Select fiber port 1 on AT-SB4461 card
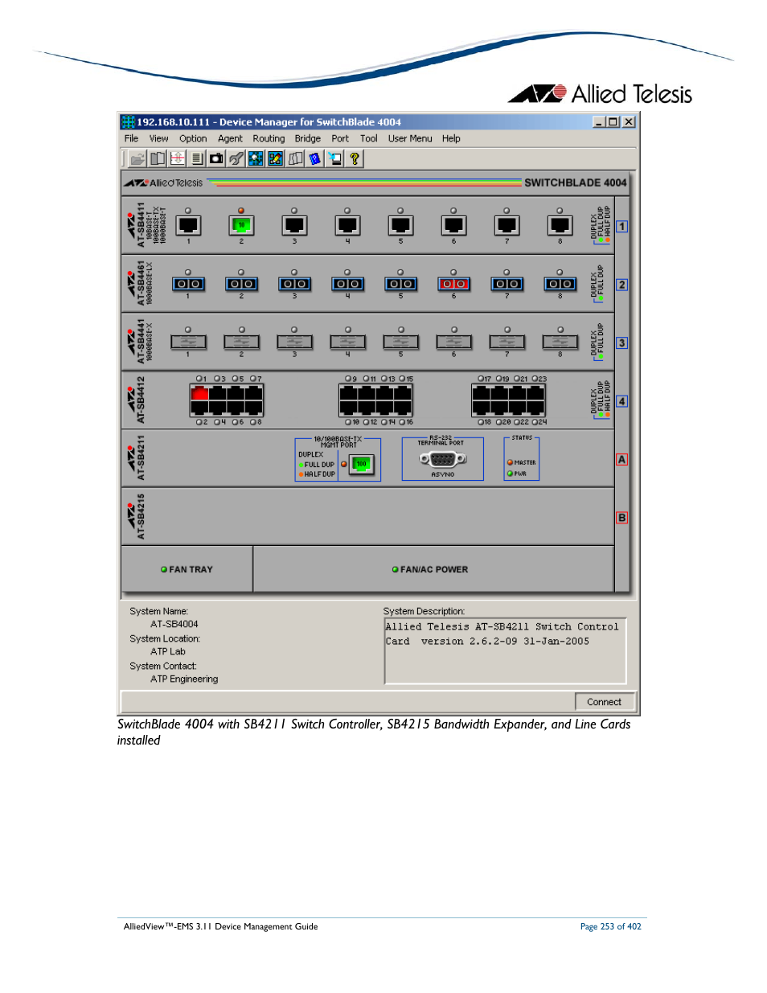Viewport: 767px width, 993px height. click(188, 284)
